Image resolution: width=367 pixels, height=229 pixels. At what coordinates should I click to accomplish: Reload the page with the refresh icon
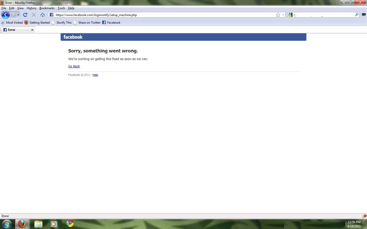(x=25, y=15)
